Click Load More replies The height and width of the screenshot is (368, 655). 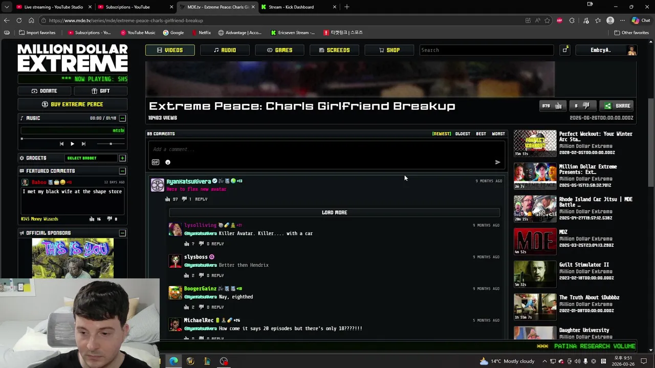point(334,213)
